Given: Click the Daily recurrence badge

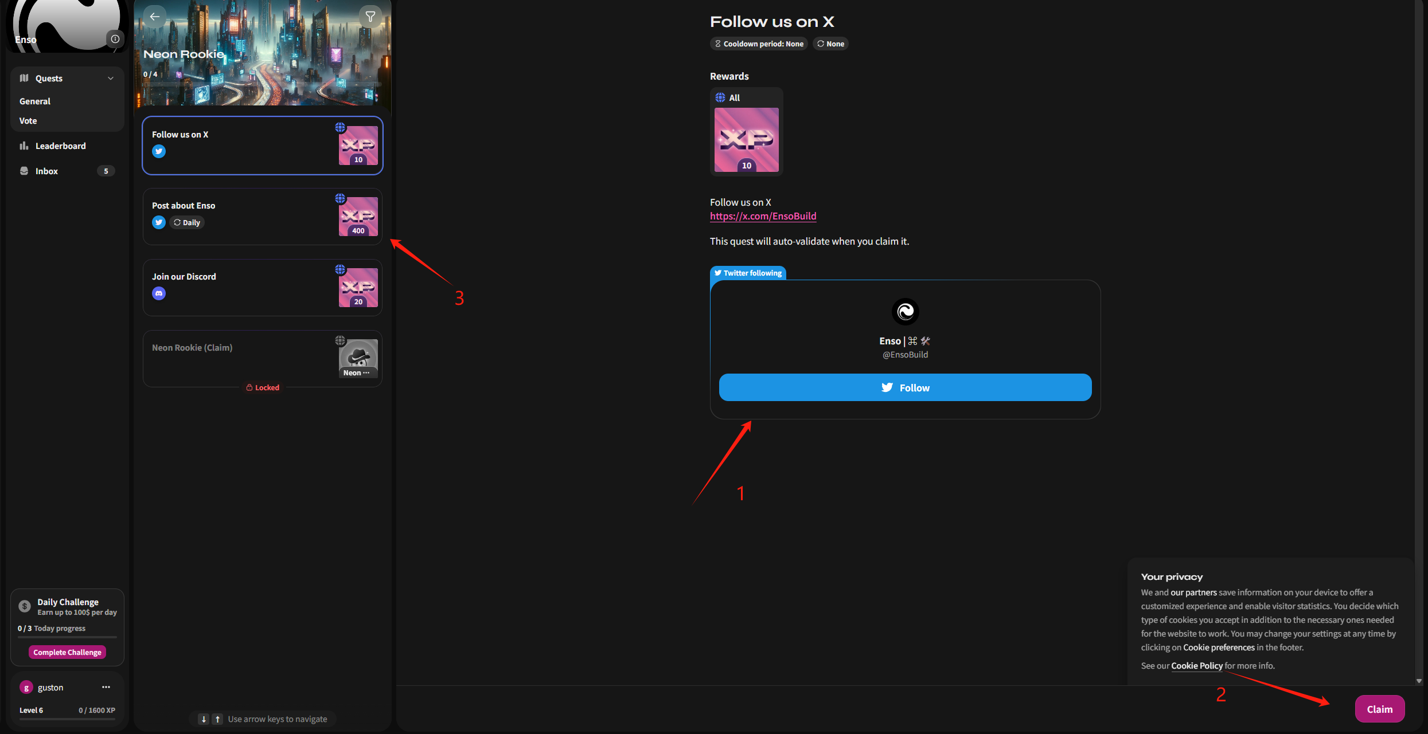Looking at the screenshot, I should click(x=187, y=222).
